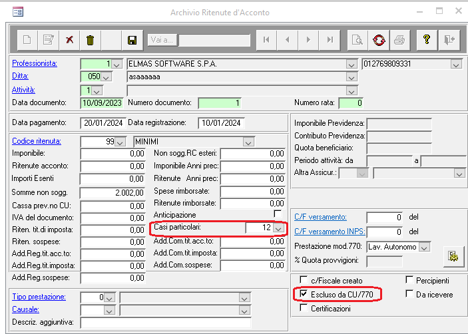Click the IVA del documento field
Image resolution: width=468 pixels, height=334 pixels.
[x=113, y=218]
